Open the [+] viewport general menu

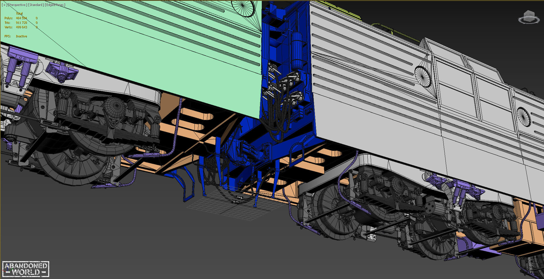click(4, 5)
